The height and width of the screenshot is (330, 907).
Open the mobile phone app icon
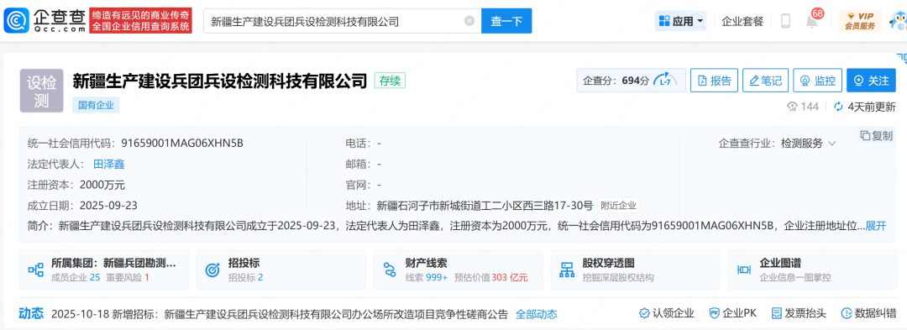[x=785, y=21]
